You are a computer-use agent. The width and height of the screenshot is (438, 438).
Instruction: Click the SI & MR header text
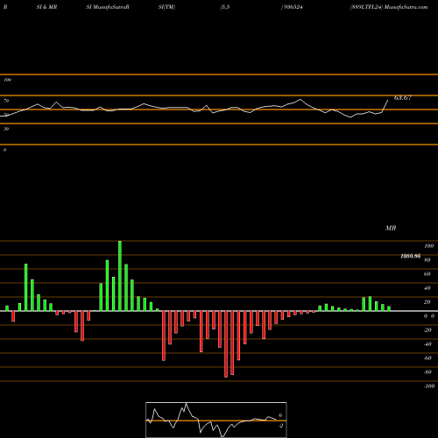pos(46,7)
